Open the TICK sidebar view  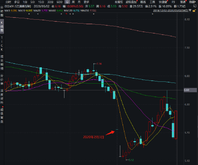pos(2,43)
